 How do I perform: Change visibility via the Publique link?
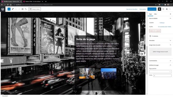click(162, 23)
